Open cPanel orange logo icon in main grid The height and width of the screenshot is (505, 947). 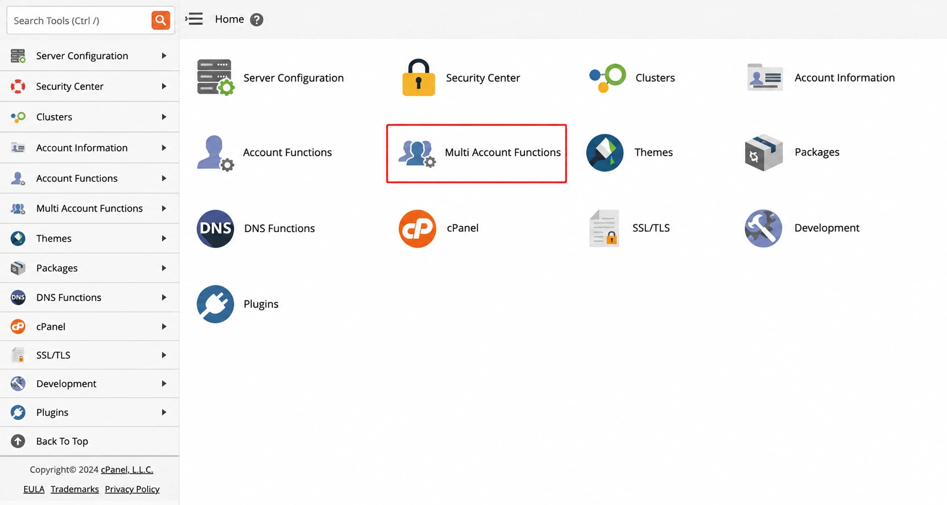click(418, 228)
